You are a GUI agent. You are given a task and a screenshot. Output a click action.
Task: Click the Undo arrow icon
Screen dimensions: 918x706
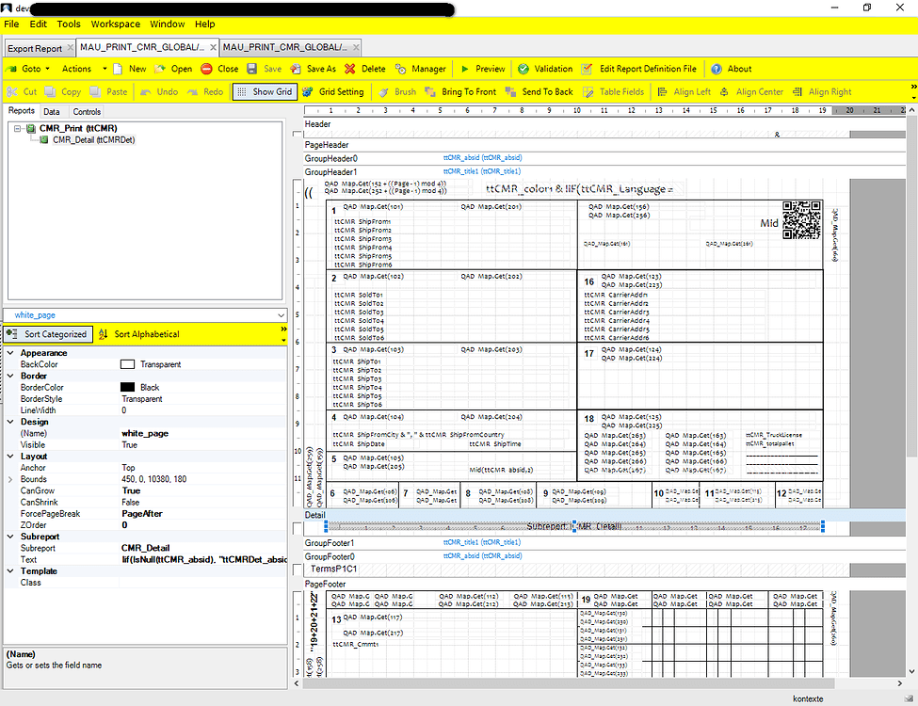point(146,92)
